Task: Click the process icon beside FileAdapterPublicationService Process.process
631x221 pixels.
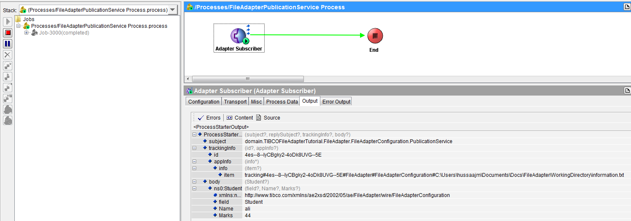Action: click(x=26, y=26)
